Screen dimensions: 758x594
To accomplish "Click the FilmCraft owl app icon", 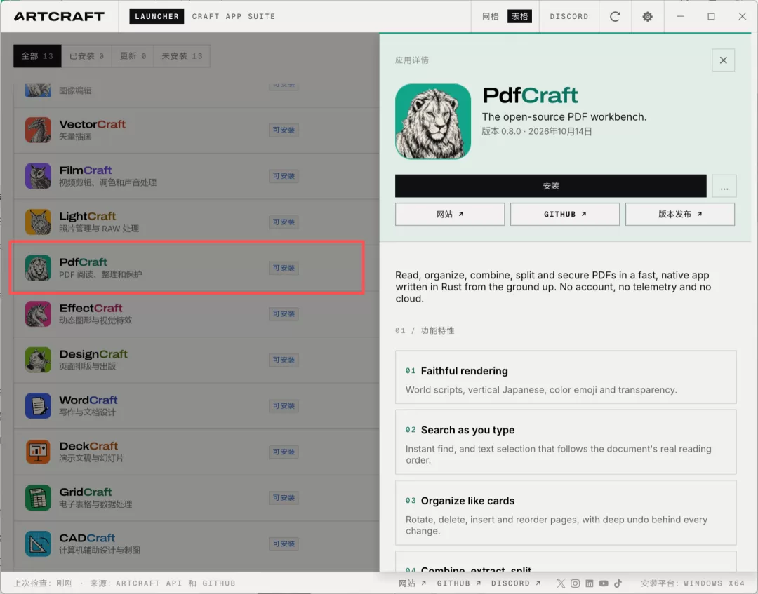I will 38,176.
